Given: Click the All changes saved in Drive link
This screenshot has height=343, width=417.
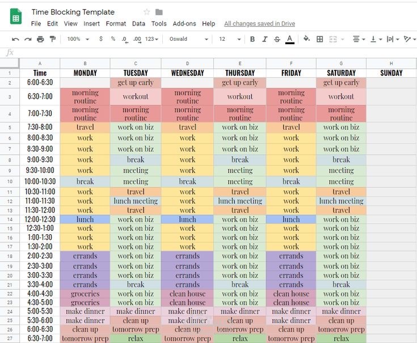Looking at the screenshot, I should coord(260,24).
